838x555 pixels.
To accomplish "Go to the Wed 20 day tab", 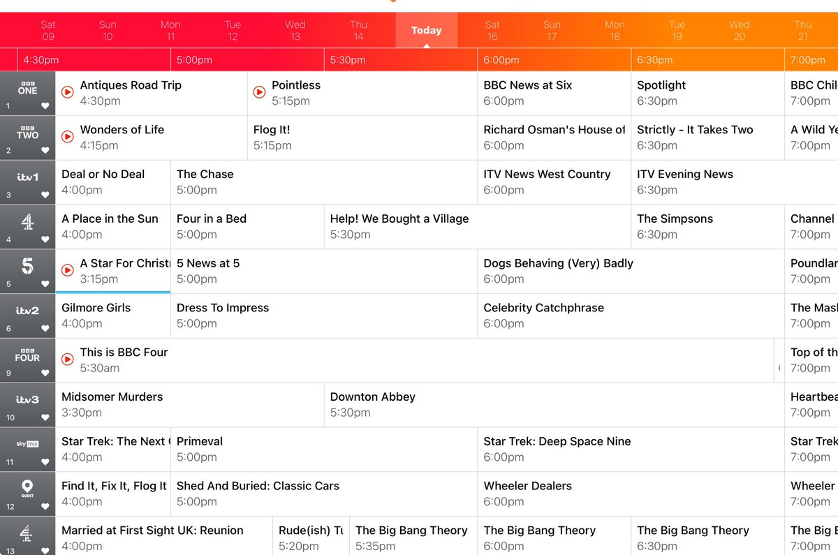I will [740, 31].
